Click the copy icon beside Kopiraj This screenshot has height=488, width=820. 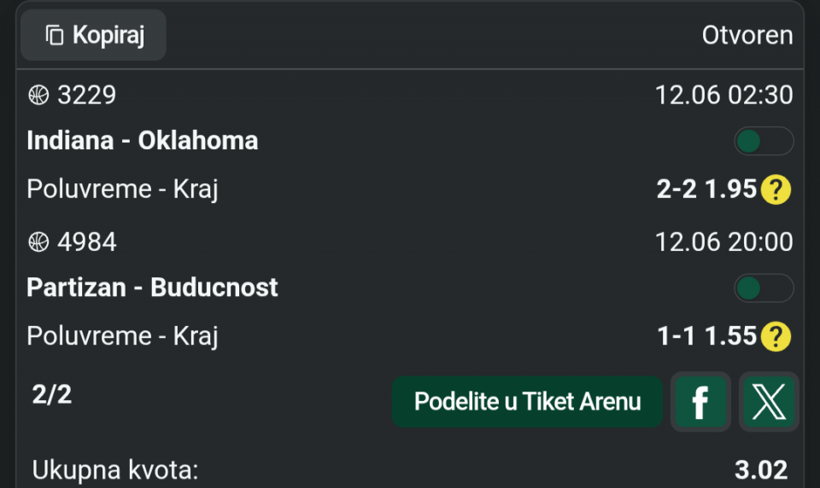click(55, 36)
